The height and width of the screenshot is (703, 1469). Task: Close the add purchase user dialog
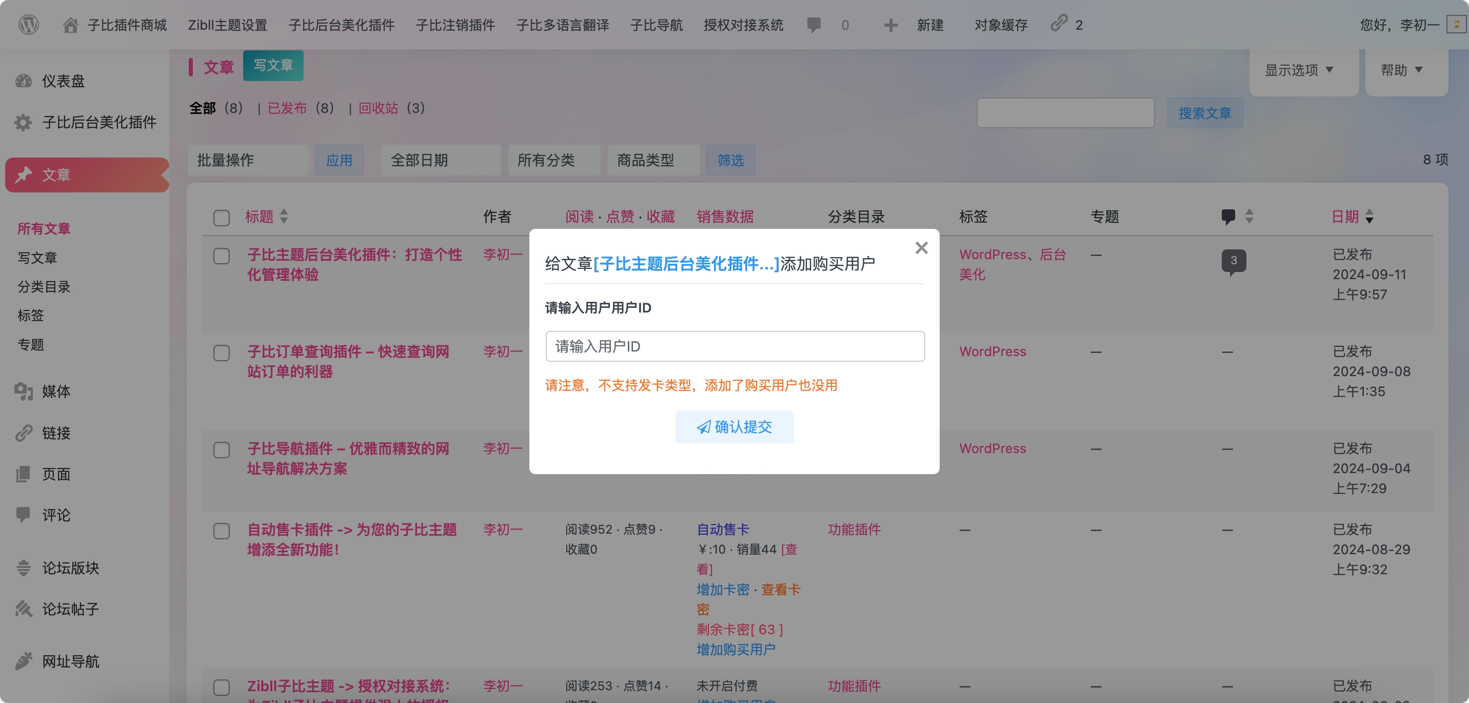922,248
